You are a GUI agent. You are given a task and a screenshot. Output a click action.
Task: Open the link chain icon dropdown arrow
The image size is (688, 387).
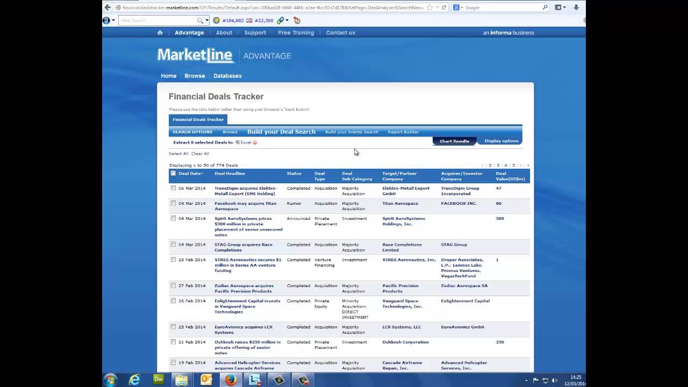[x=287, y=20]
